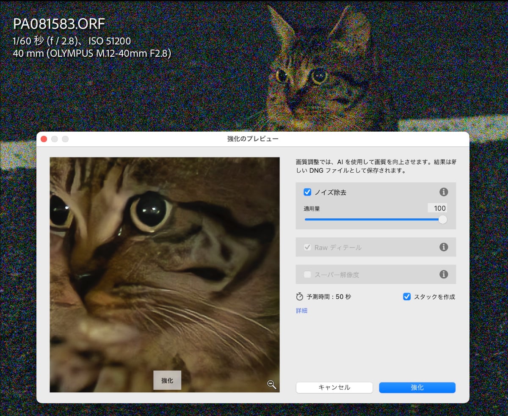Click the stopwatch icon next to 予測時間
Screen dimensions: 508x416
(x=300, y=297)
